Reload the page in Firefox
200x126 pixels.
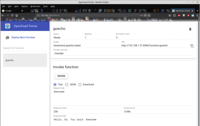12,15
